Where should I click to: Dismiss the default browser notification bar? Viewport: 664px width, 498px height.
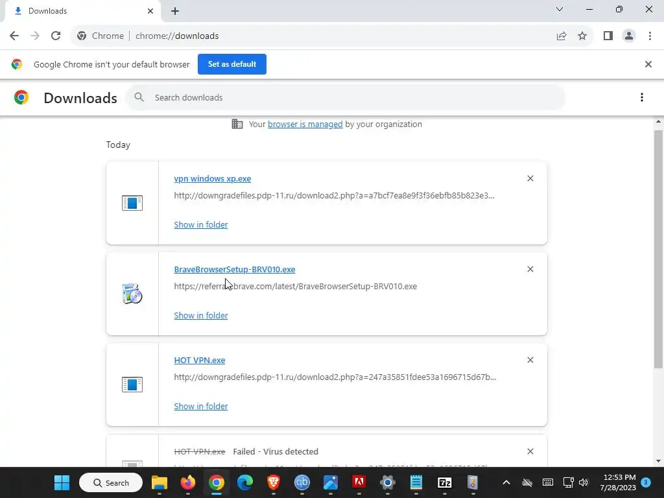pyautogui.click(x=648, y=64)
